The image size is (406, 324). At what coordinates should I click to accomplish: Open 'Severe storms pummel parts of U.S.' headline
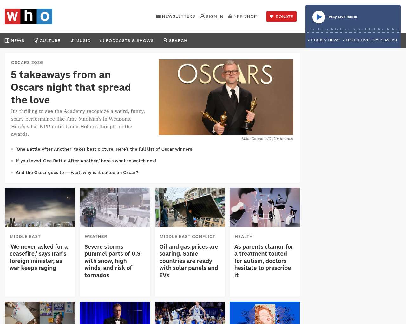(x=113, y=261)
